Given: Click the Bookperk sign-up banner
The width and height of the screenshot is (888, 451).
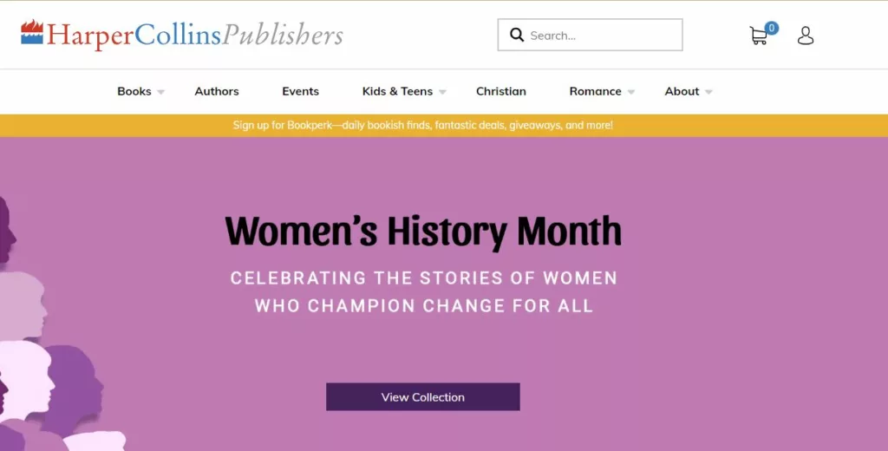Looking at the screenshot, I should (422, 125).
